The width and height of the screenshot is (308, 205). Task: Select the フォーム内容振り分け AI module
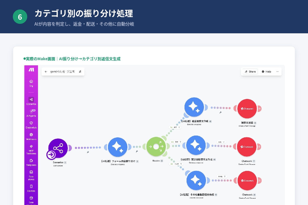tap(118, 147)
